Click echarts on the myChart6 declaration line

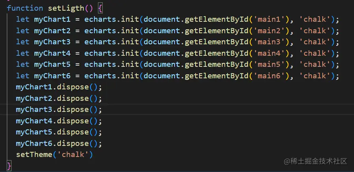[100, 76]
